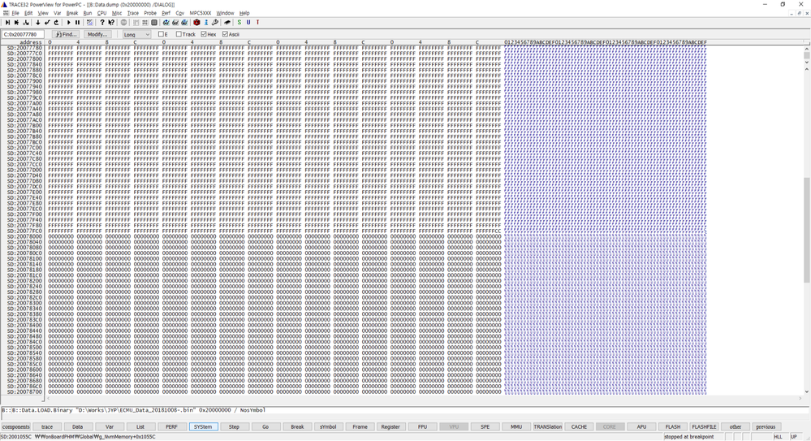Image resolution: width=811 pixels, height=441 pixels.
Task: Open the Trace menu
Action: point(133,13)
